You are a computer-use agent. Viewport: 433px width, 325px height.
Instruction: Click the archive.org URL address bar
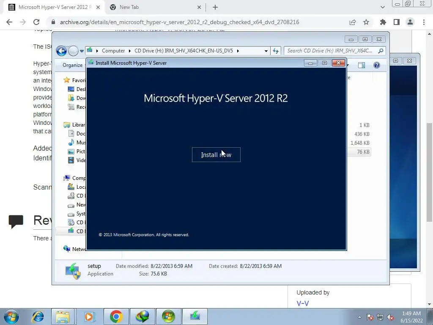coord(179,22)
